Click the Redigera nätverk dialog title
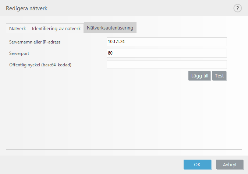The image size is (248, 174). click(26, 8)
